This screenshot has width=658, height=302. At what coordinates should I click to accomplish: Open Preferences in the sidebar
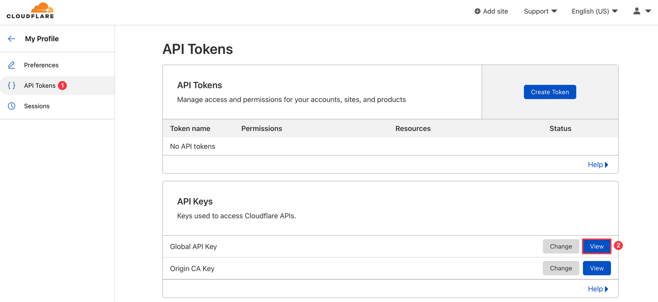click(x=41, y=65)
